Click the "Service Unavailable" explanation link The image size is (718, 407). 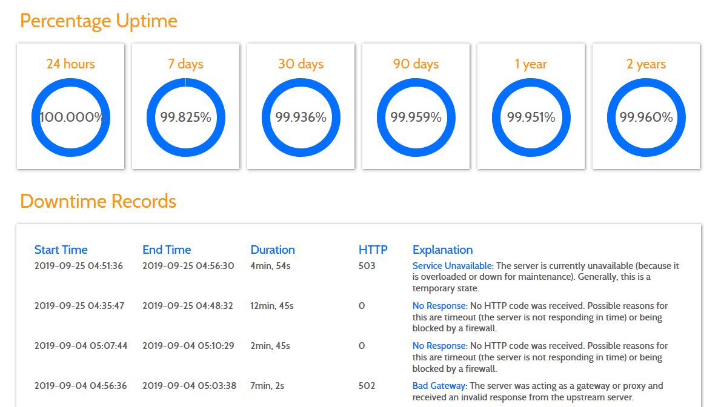click(x=452, y=265)
